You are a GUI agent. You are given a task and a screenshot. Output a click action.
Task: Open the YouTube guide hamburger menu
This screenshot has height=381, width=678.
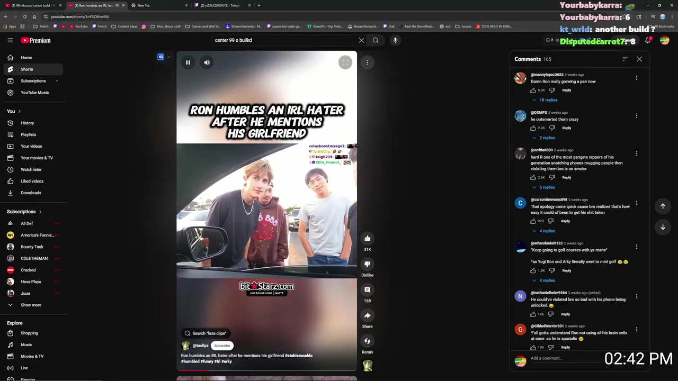(x=10, y=40)
